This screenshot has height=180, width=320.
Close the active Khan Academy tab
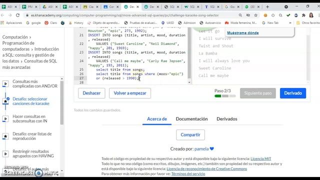[137, 6]
